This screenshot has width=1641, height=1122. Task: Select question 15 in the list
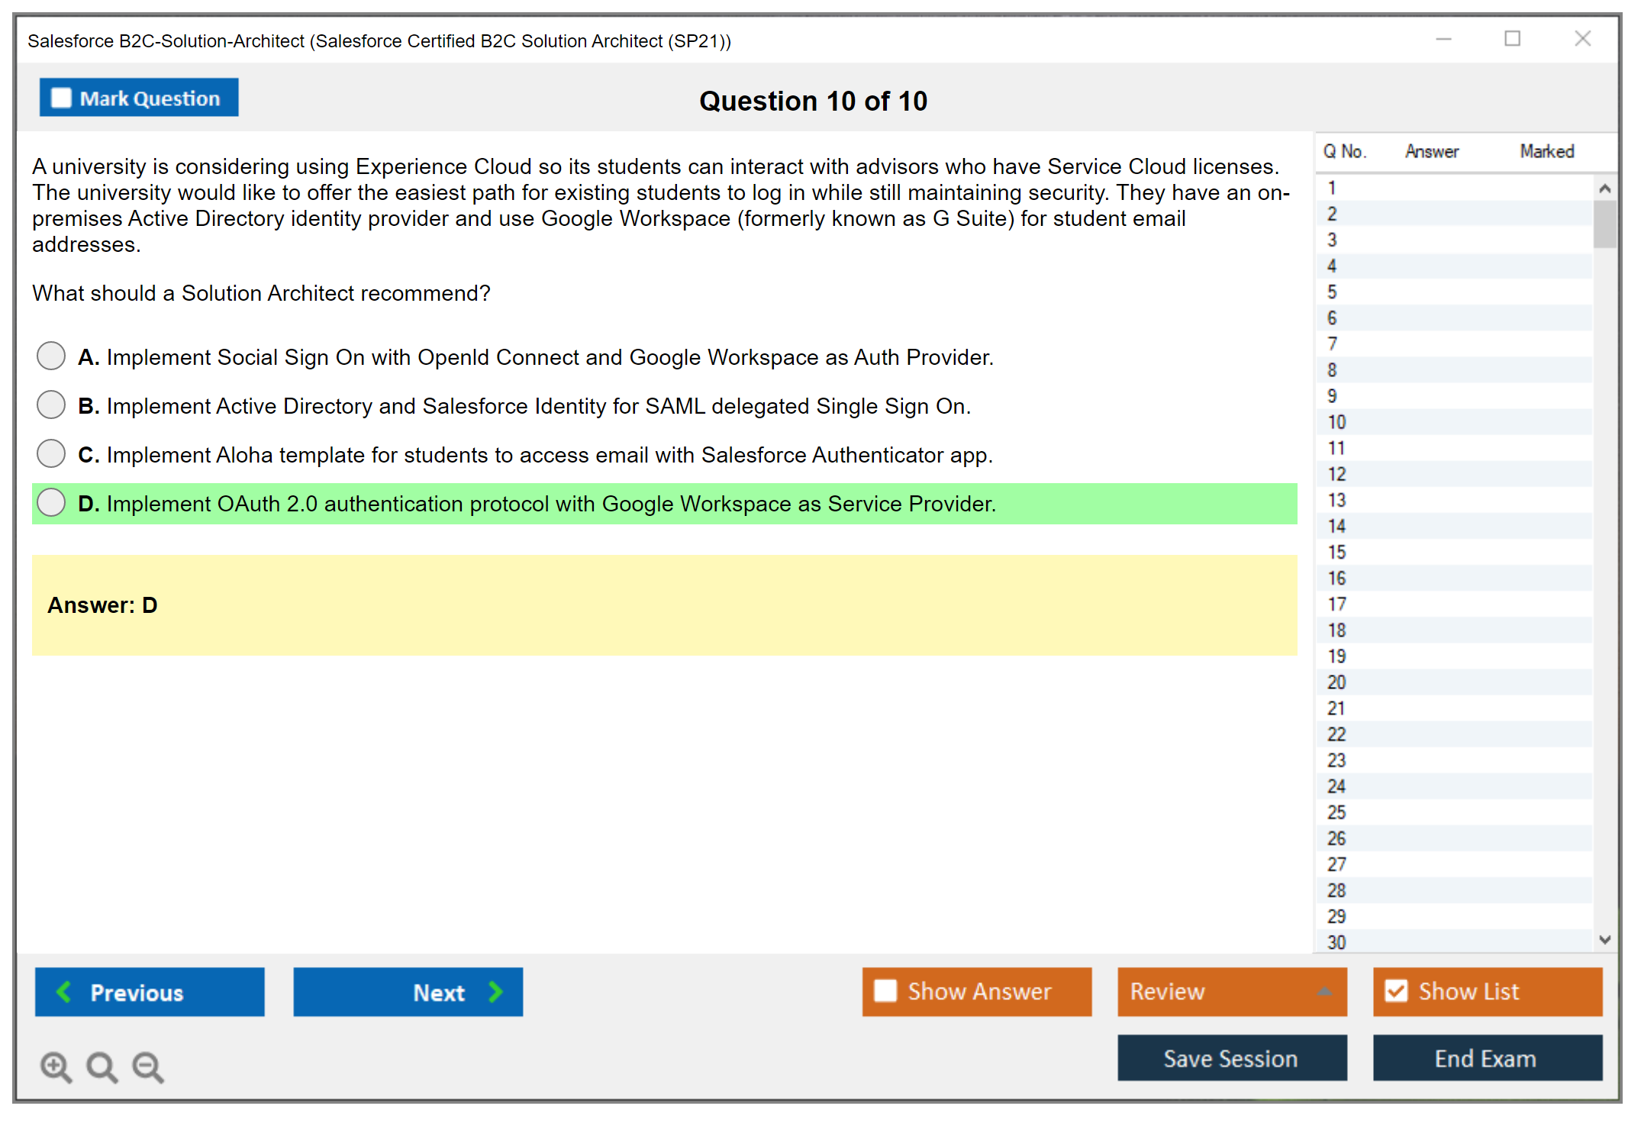click(1337, 552)
